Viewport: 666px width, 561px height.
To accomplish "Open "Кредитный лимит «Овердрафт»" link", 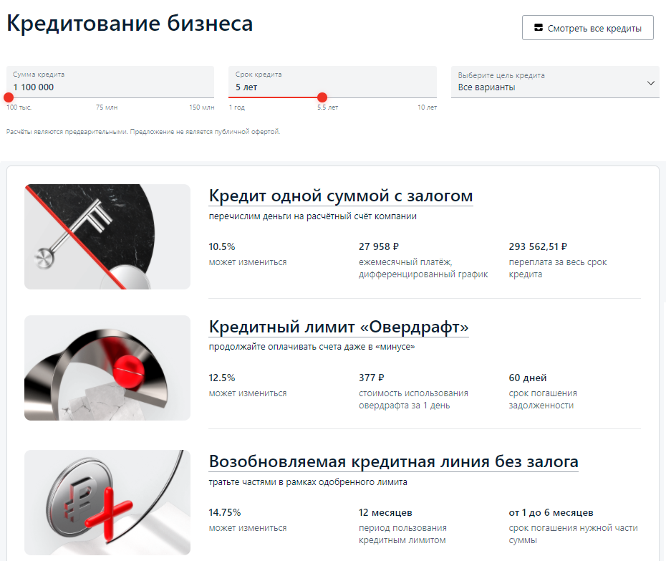I will (338, 327).
